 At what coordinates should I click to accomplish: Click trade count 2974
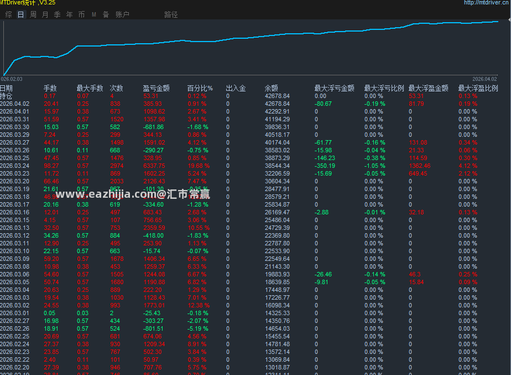point(117,166)
